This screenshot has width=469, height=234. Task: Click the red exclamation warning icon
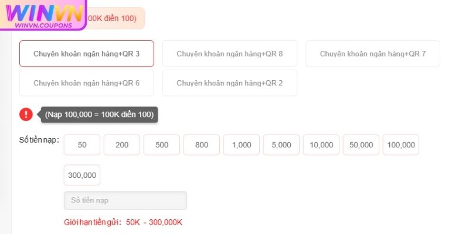click(x=26, y=115)
